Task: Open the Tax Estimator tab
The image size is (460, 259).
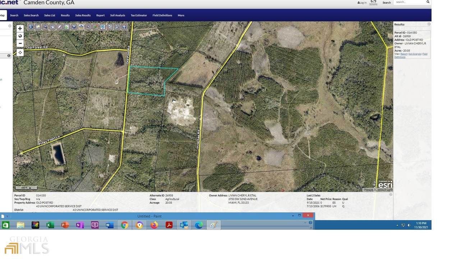Action: 139,15
